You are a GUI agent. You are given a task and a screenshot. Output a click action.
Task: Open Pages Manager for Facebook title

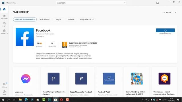[81, 92]
